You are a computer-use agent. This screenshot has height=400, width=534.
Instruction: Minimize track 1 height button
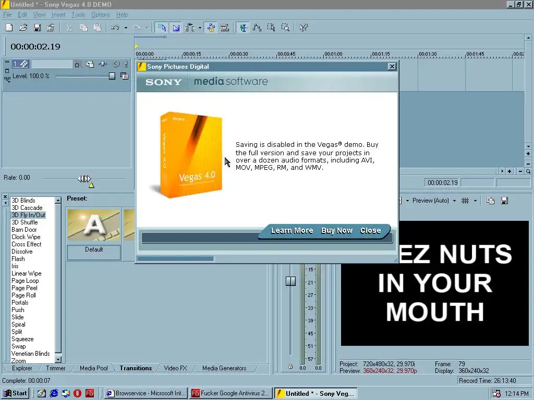point(7,63)
